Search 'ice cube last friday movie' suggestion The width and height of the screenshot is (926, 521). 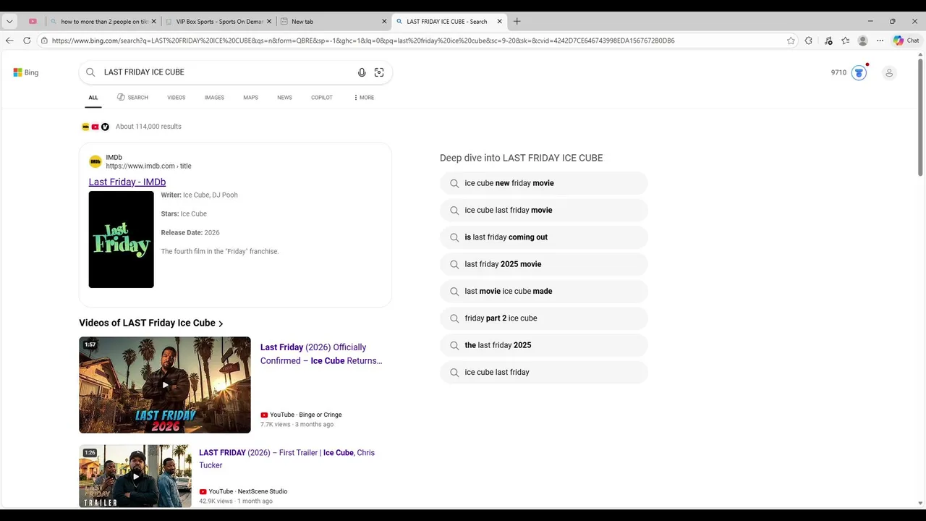click(544, 210)
